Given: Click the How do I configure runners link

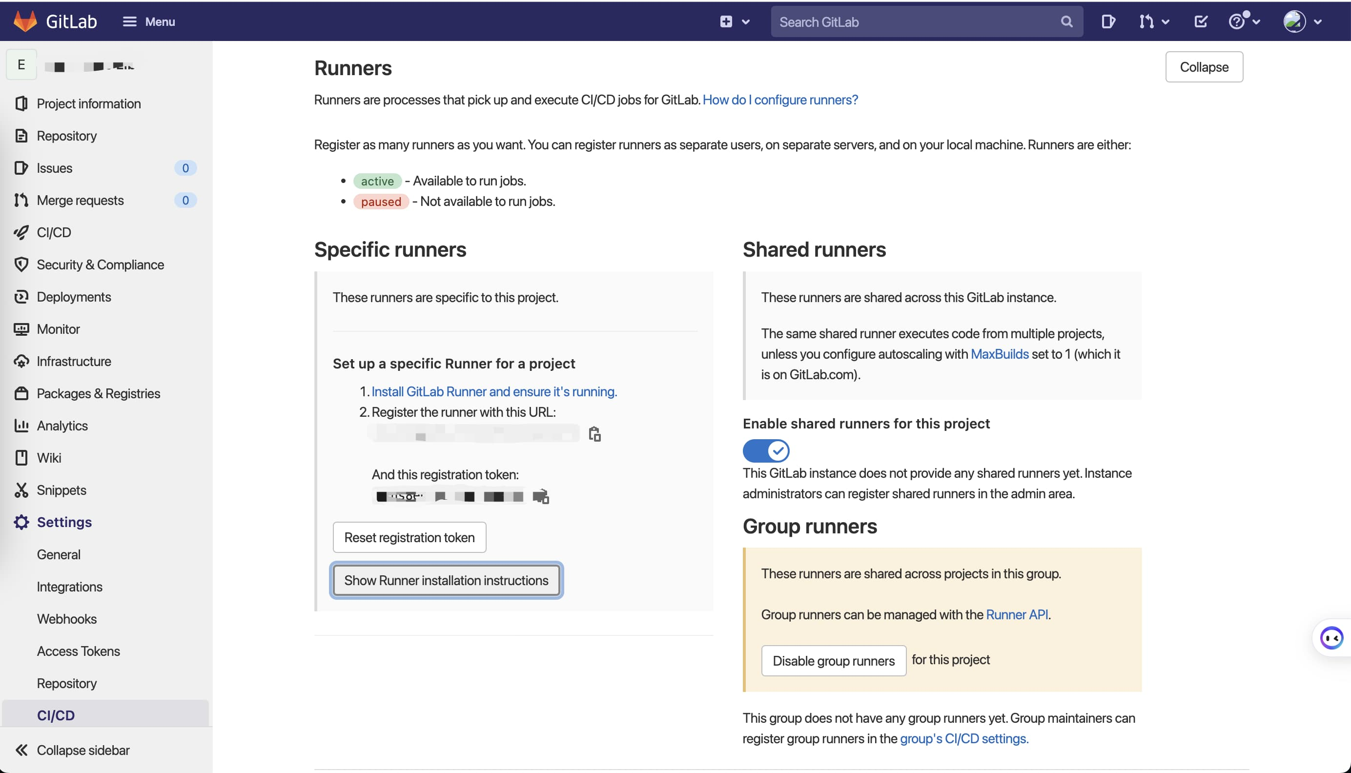Looking at the screenshot, I should pyautogui.click(x=780, y=99).
